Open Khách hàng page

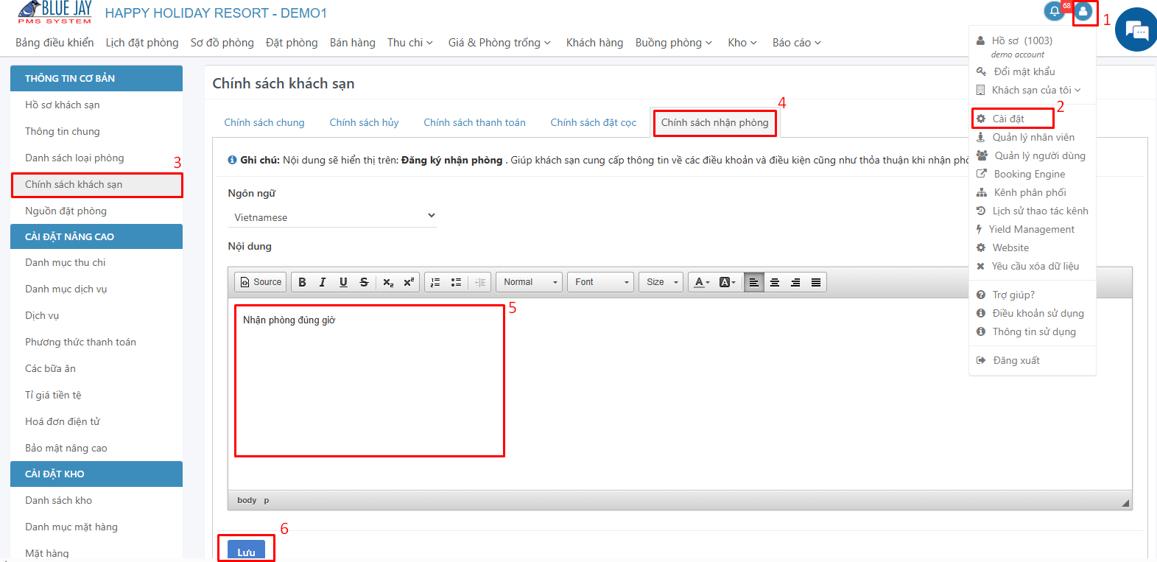594,43
